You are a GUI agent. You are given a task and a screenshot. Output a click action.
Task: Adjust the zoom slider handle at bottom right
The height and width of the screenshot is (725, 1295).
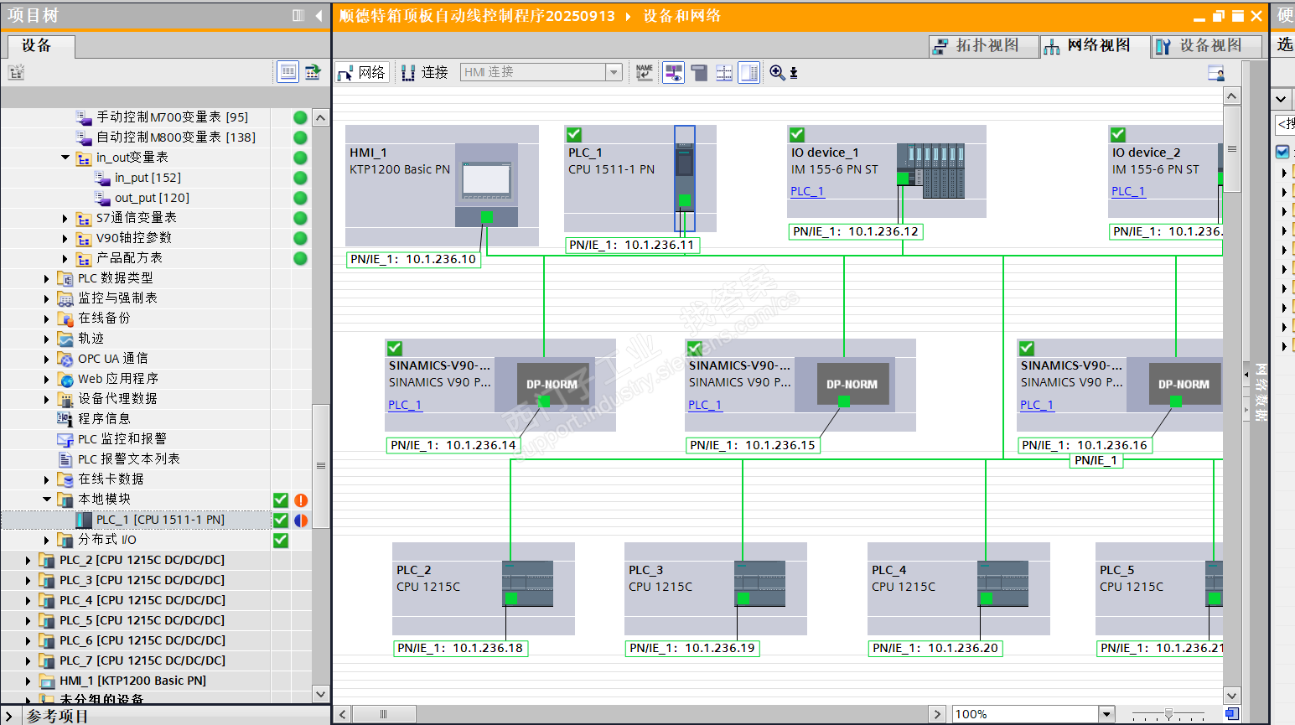pos(1168,714)
